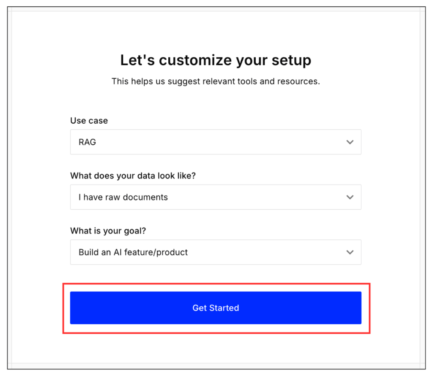Click the 'What is your goal?' label
The image size is (433, 376).
tap(112, 231)
